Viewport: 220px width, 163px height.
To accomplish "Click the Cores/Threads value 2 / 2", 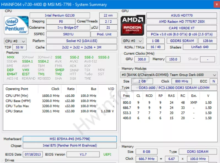I will (108, 22).
